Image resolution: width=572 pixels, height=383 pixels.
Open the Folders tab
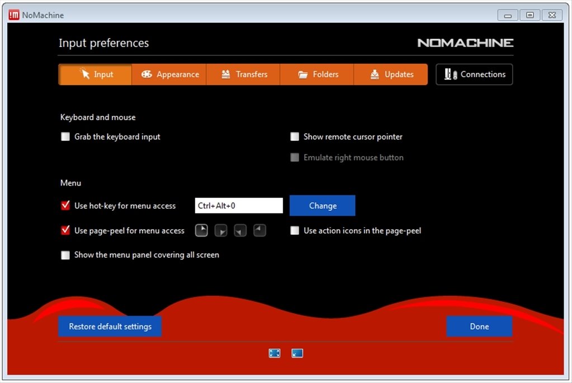[x=317, y=74]
